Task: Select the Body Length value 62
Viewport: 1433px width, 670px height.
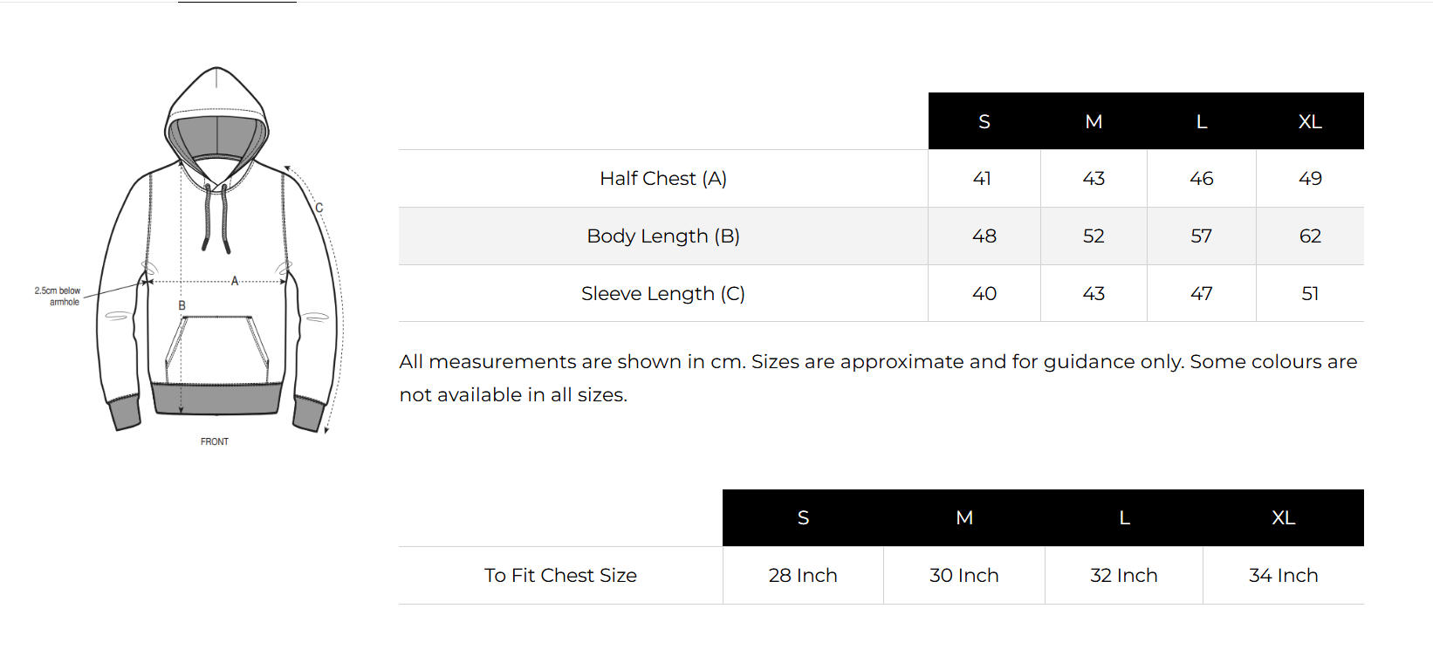Action: [x=1310, y=236]
